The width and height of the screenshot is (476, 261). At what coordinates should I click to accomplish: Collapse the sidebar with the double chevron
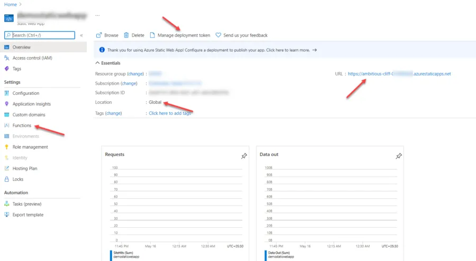tap(81, 35)
